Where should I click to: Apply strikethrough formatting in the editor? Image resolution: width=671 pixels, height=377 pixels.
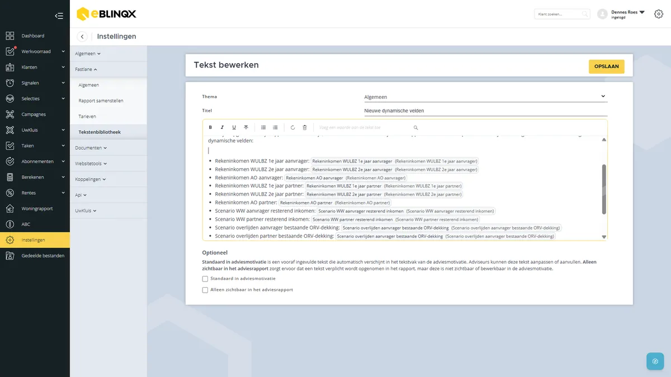246,127
